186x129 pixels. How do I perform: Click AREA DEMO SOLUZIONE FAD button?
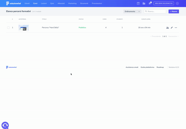click(164, 3)
